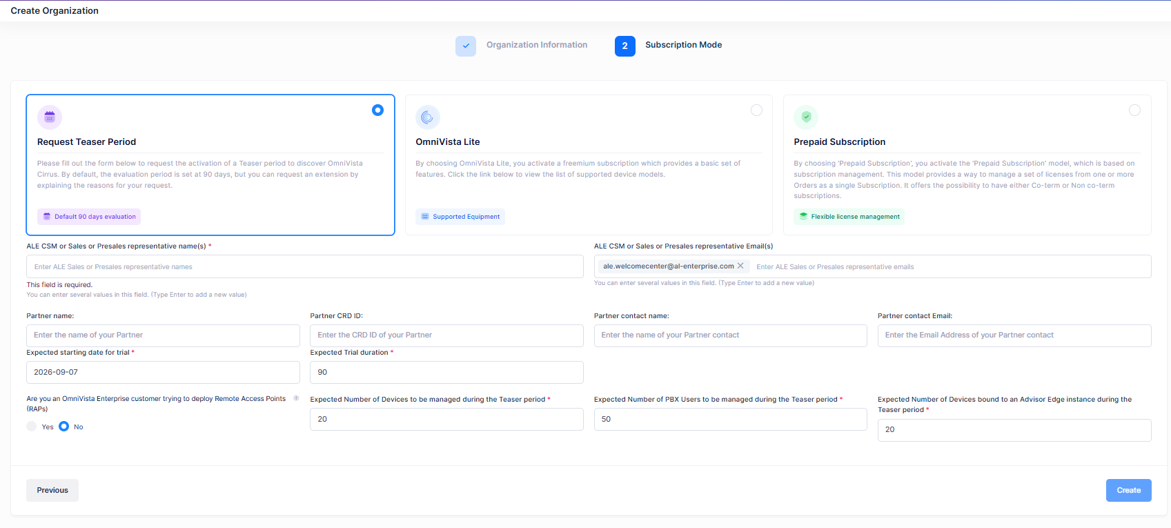Image resolution: width=1171 pixels, height=528 pixels.
Task: Click the Expected PBX Users field
Action: [x=730, y=419]
